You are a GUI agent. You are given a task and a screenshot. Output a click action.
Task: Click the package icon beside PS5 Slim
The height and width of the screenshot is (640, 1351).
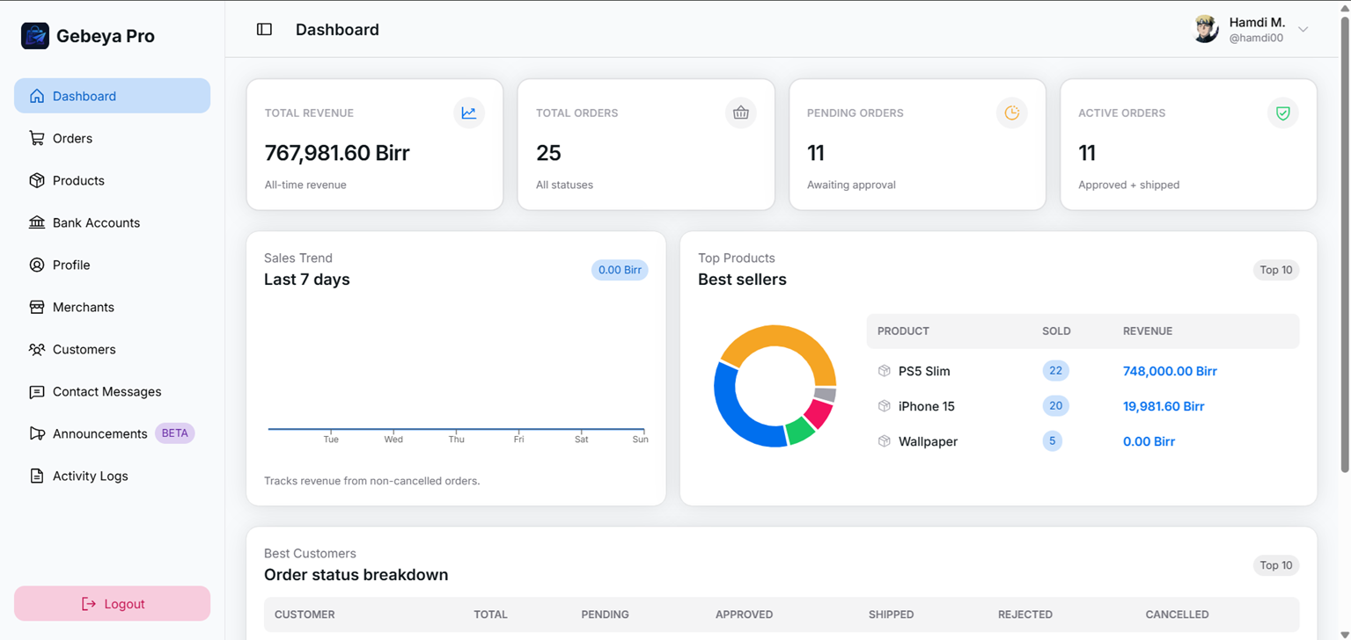click(885, 371)
